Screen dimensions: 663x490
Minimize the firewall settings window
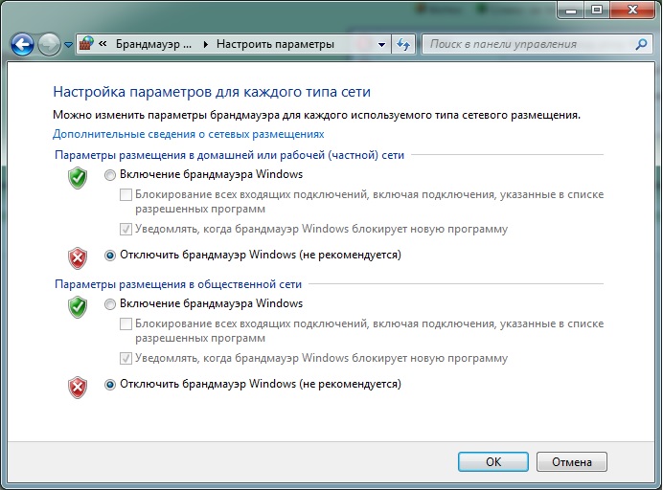coord(571,10)
